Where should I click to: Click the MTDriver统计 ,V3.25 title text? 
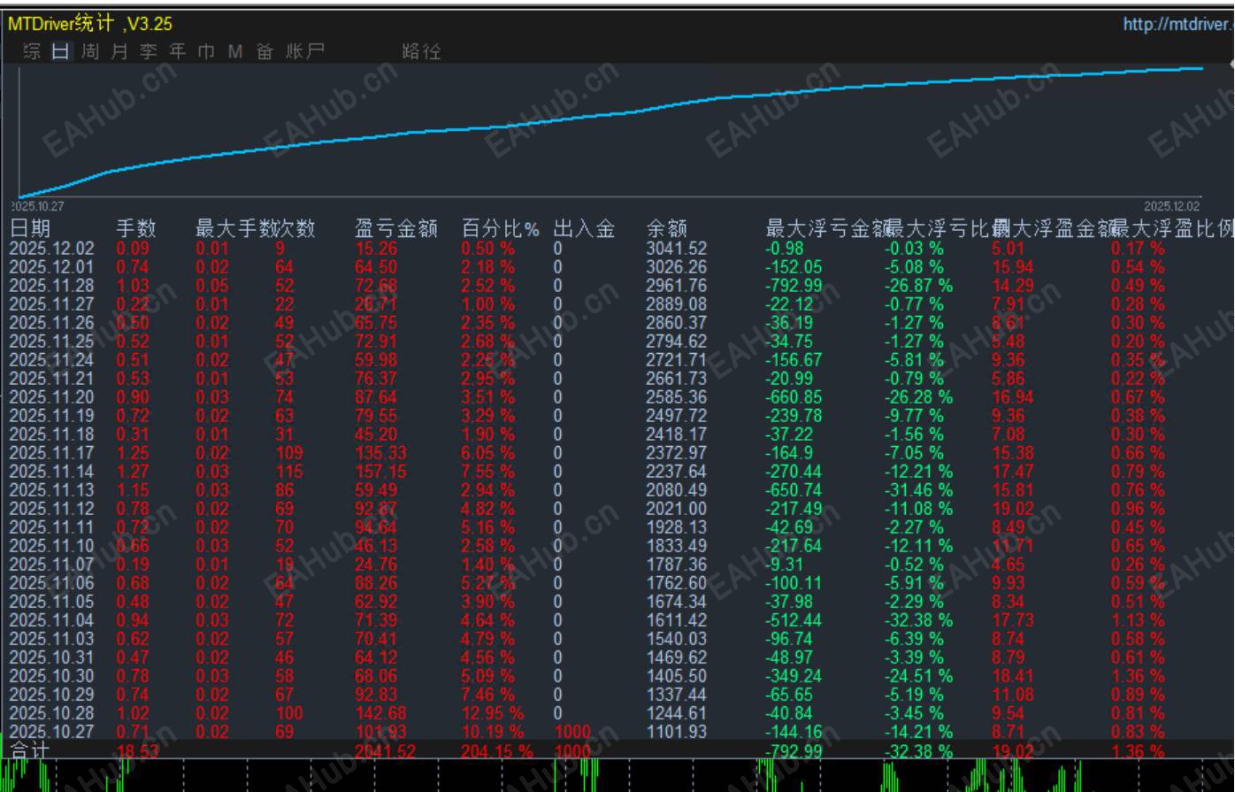click(90, 24)
